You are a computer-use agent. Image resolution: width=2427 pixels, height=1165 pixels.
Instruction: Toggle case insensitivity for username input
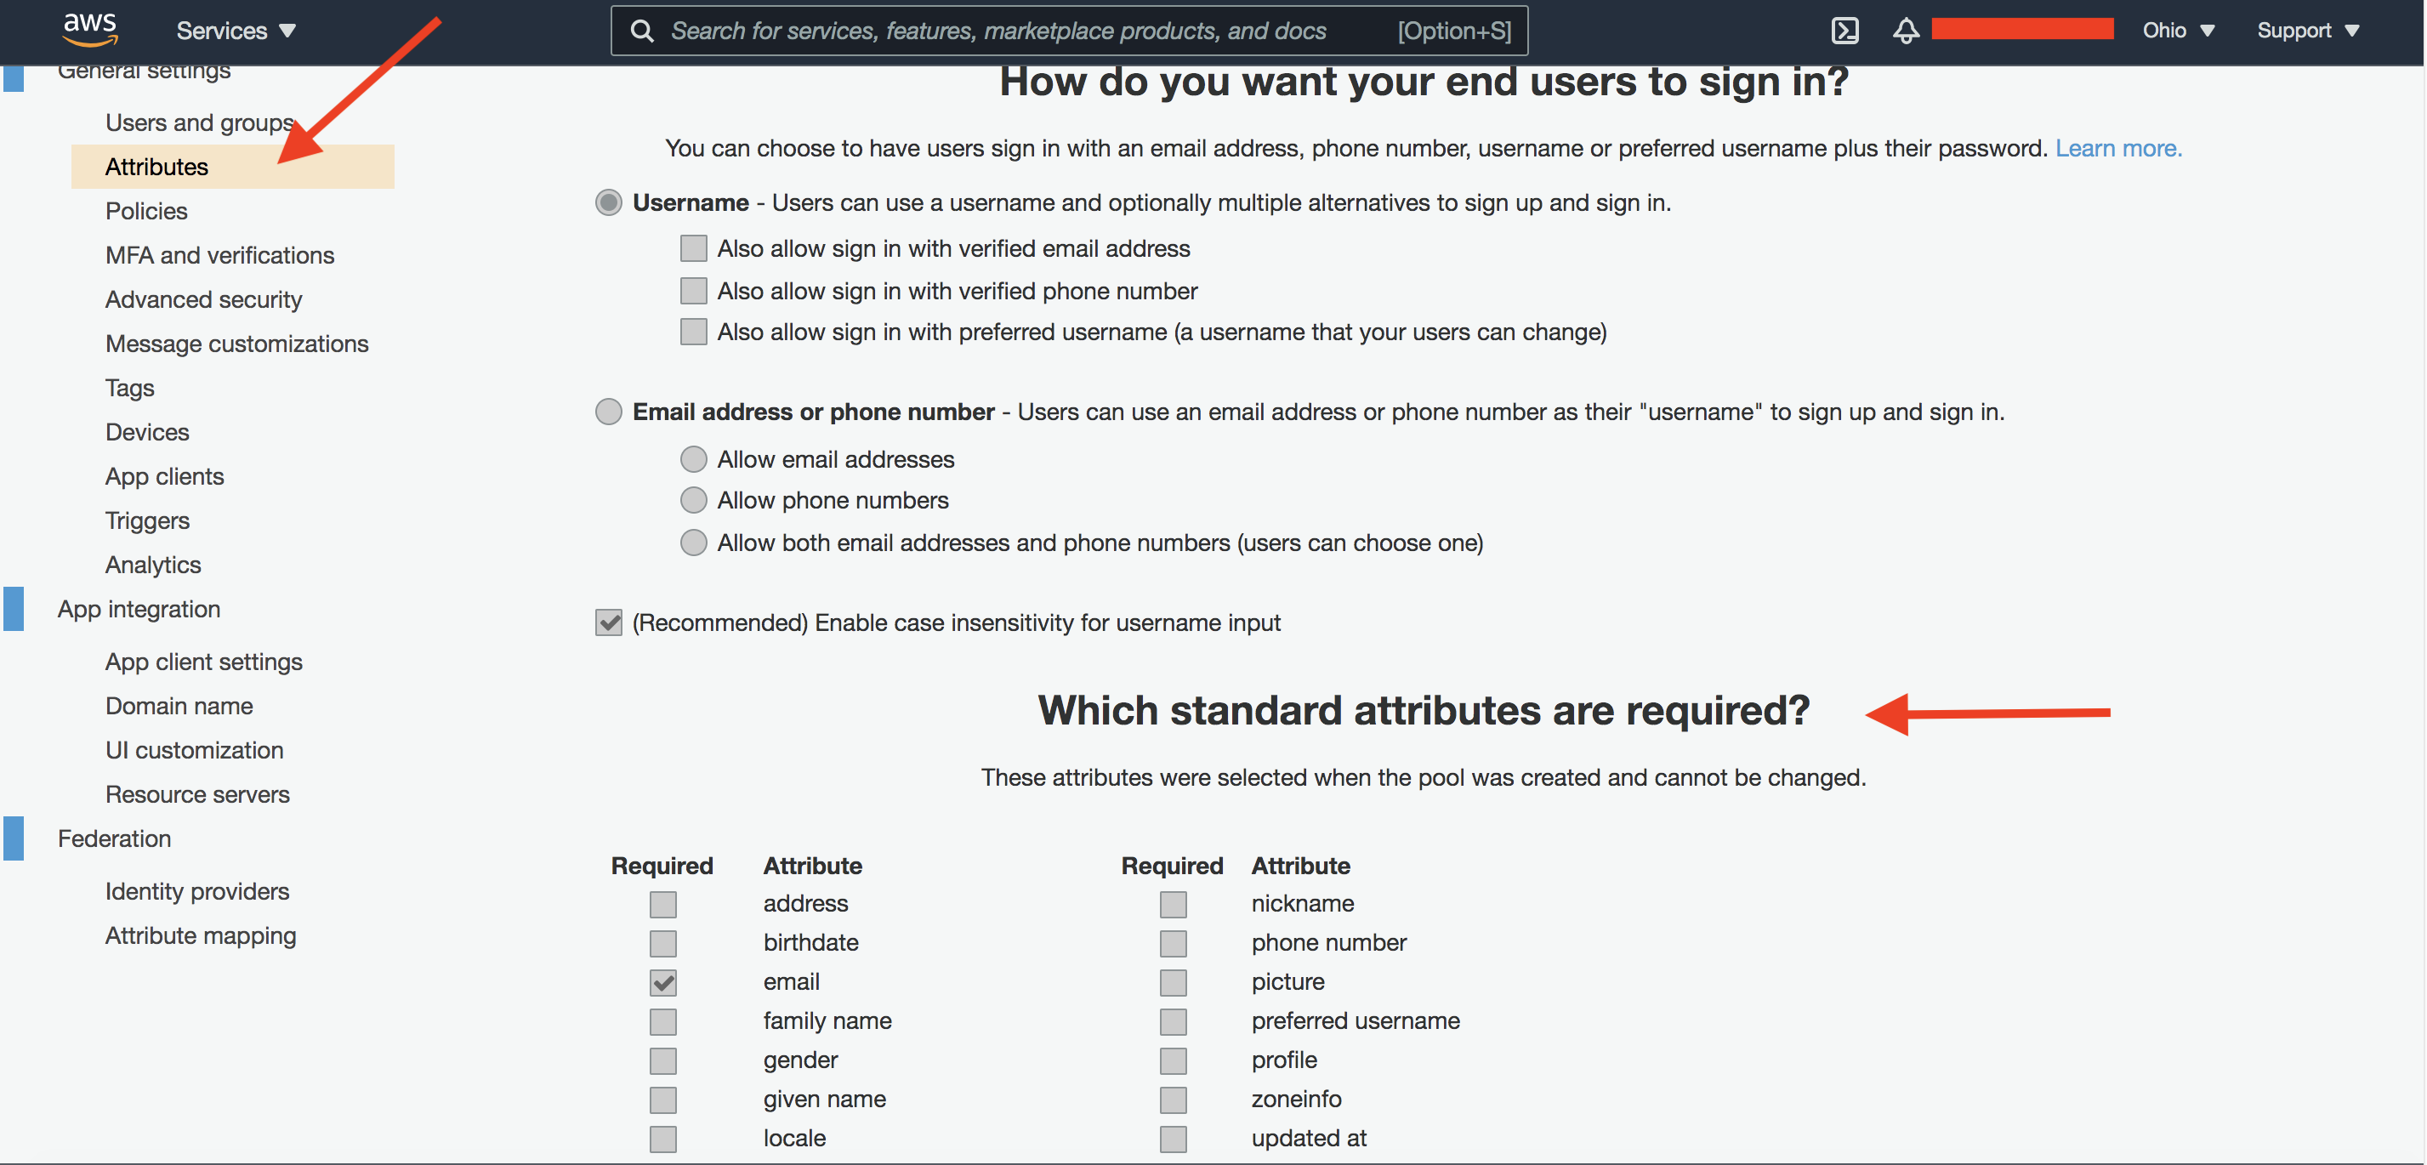609,622
